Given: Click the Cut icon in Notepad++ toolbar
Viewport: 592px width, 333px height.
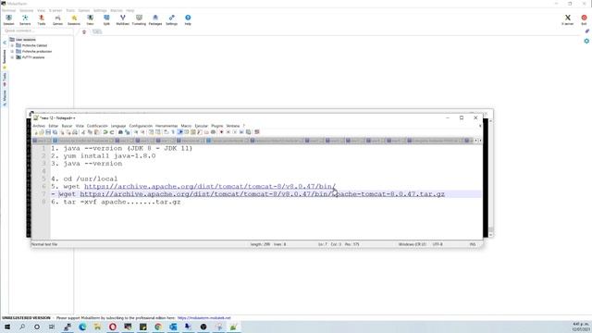Looking at the screenshot, I should click(x=83, y=132).
